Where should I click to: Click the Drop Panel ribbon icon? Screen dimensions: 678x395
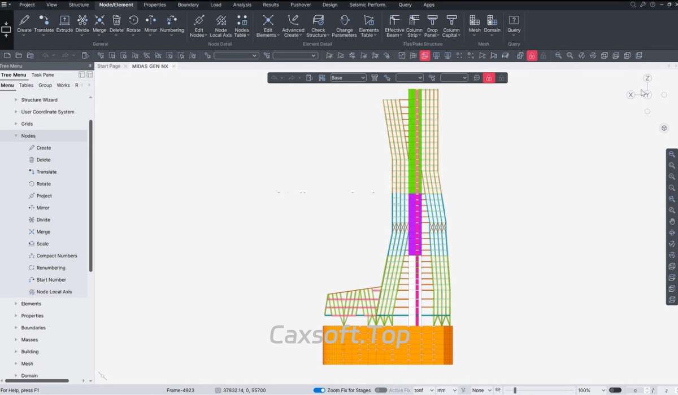(x=432, y=25)
